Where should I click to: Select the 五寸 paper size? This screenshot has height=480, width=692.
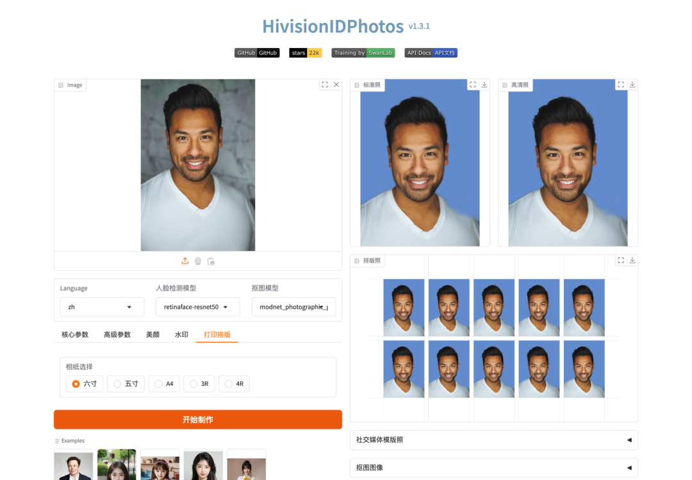126,384
